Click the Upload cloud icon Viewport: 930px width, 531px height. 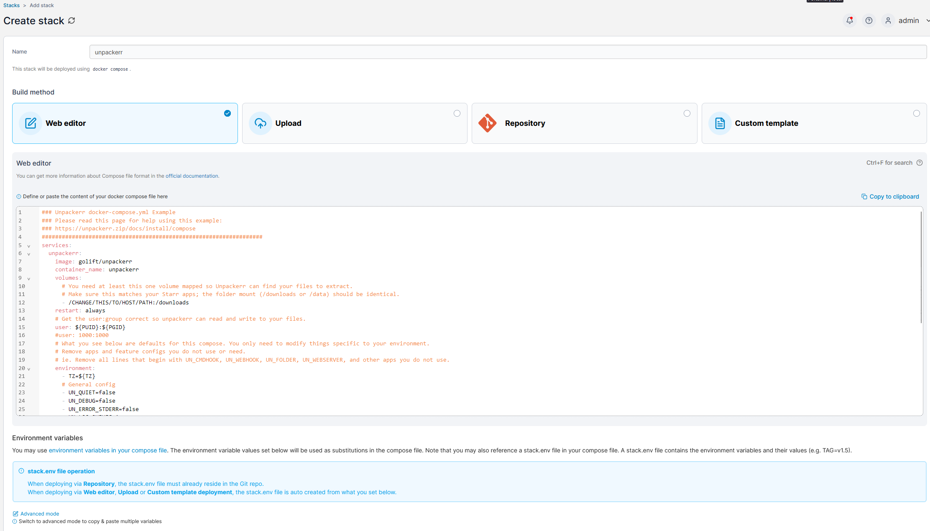(260, 123)
